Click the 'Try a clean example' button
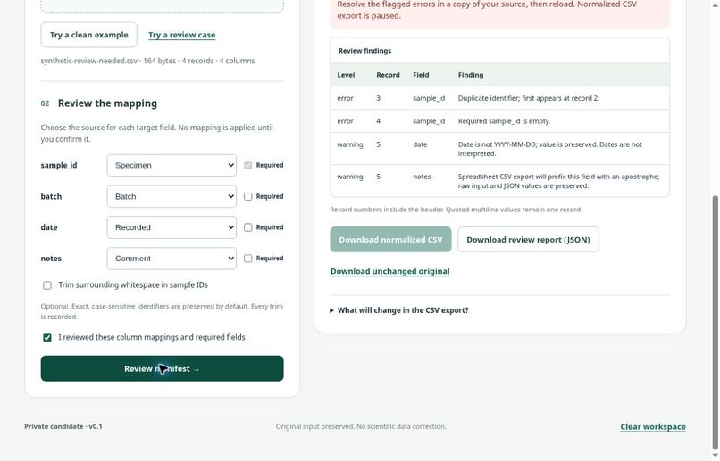 [88, 35]
